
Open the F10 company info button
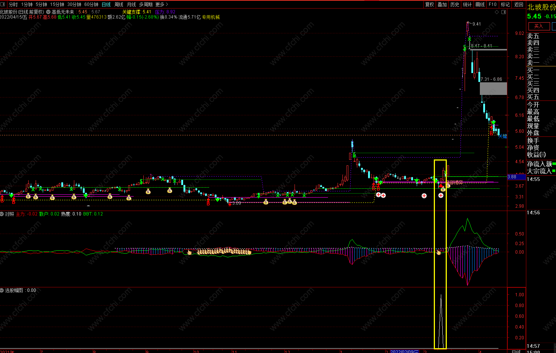point(493,4)
